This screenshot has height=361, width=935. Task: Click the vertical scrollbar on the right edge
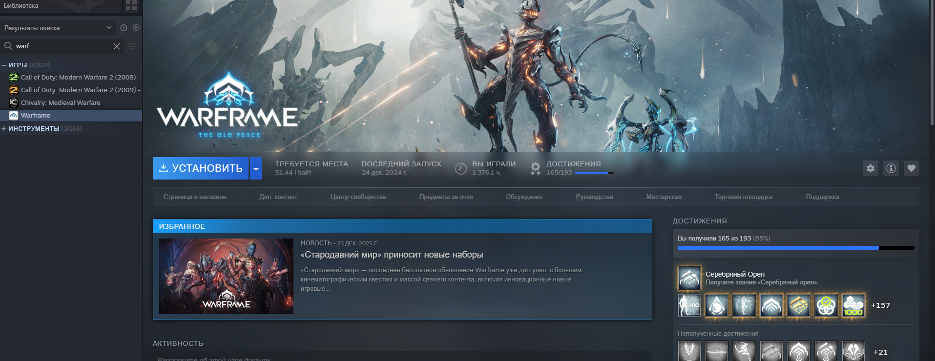(932, 63)
